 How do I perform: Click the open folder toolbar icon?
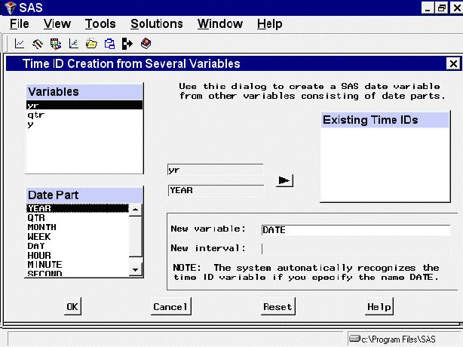(91, 43)
